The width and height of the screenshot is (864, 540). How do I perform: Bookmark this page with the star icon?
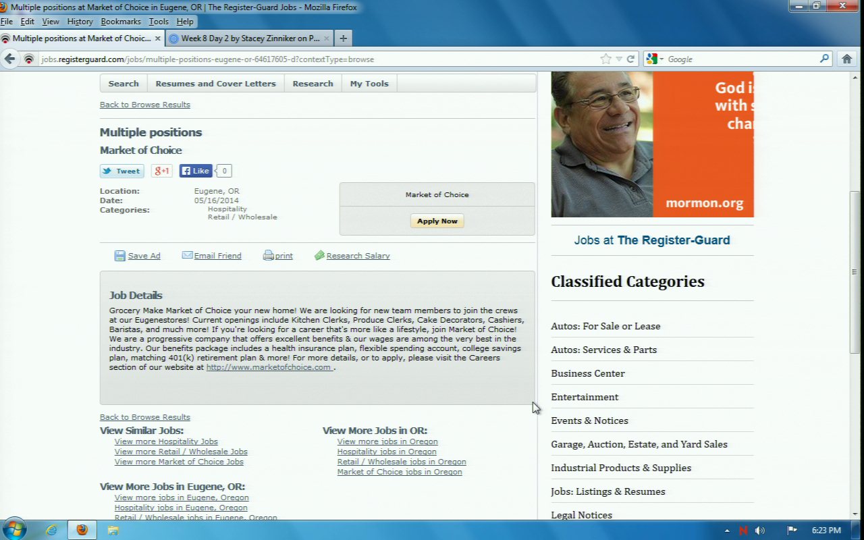tap(605, 59)
